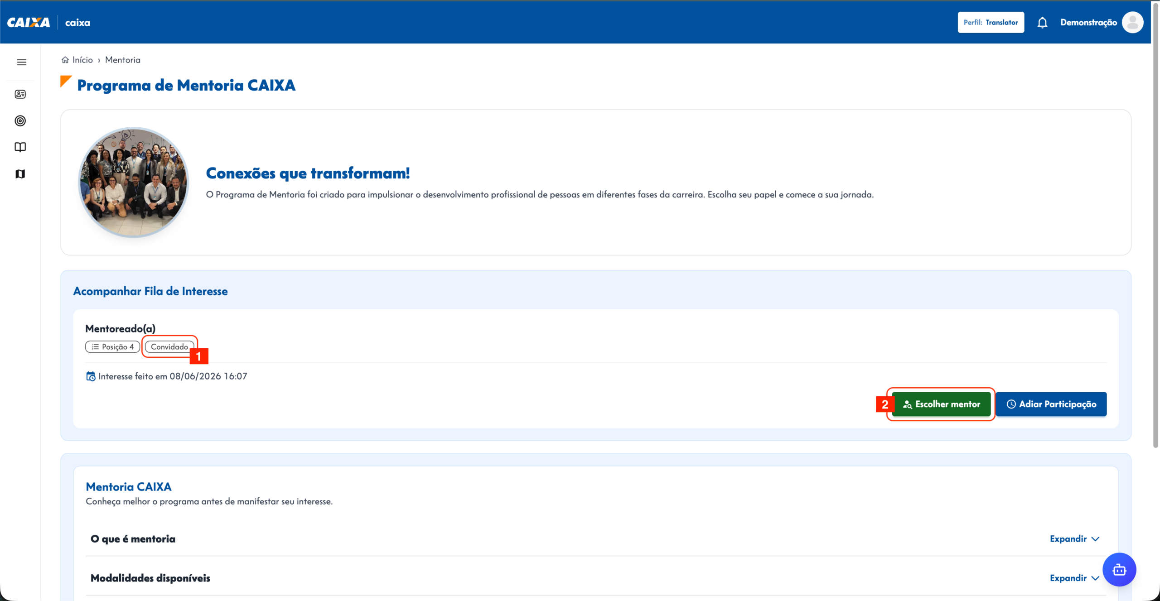
Task: Click the Convidado status tag
Action: point(169,347)
